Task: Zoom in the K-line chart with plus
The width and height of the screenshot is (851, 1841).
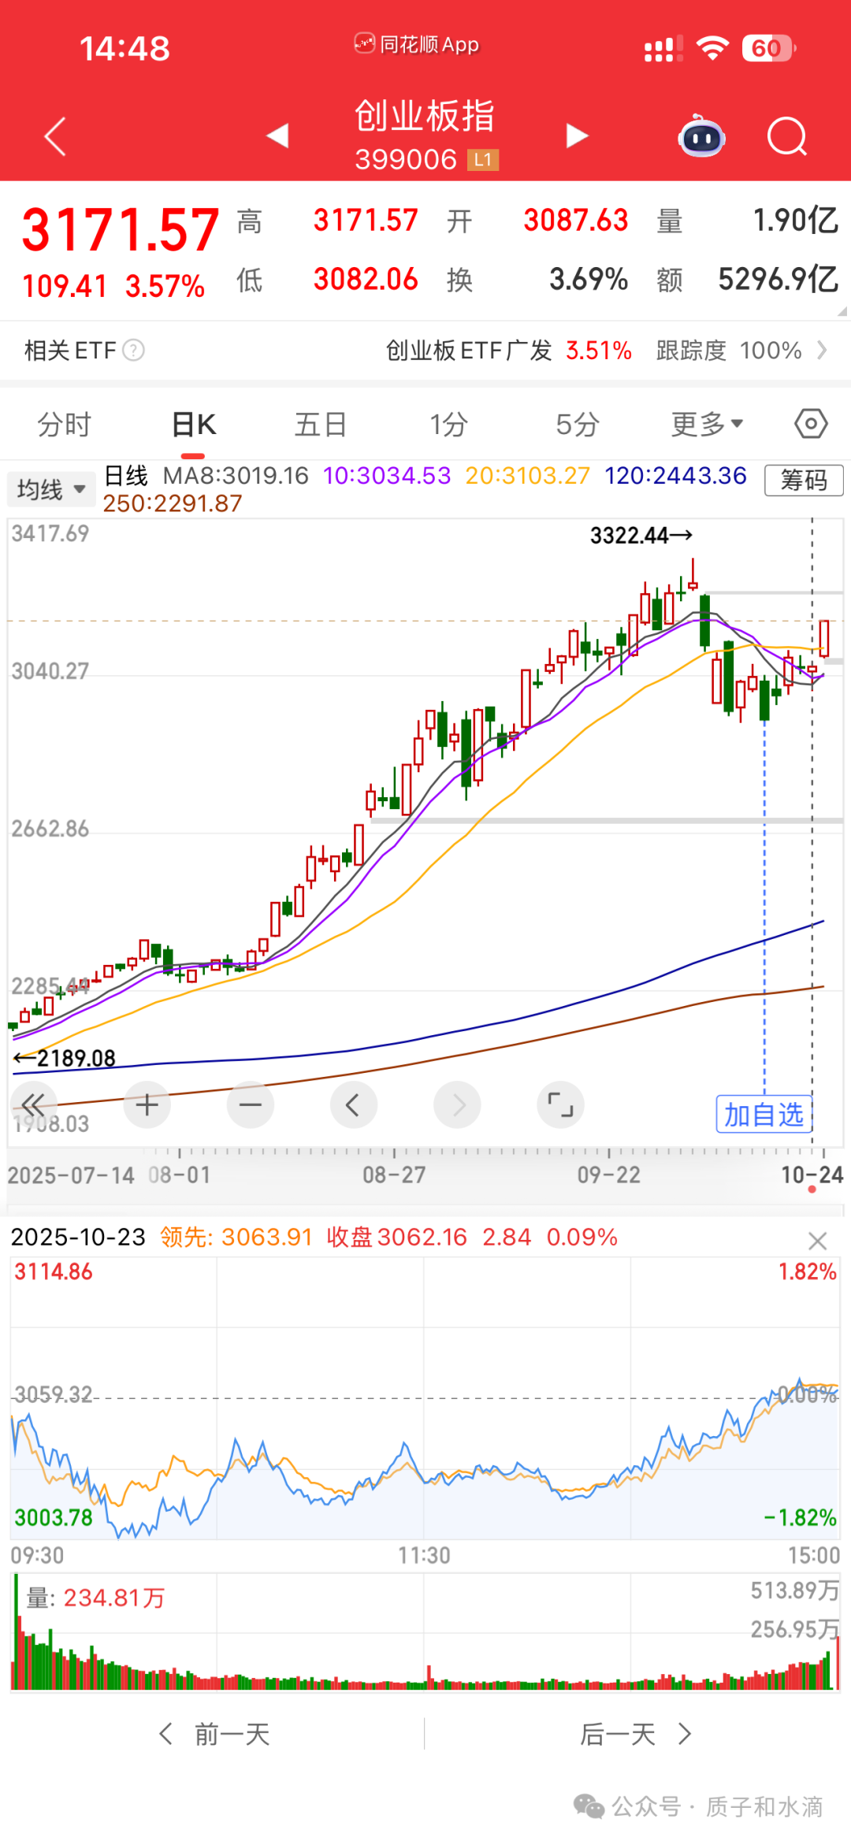Action: [147, 1105]
